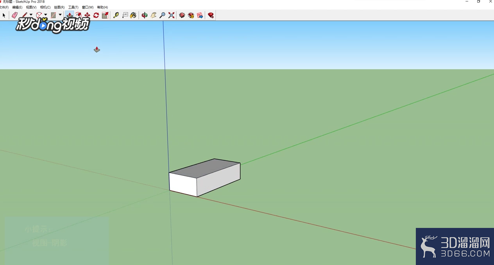This screenshot has width=494, height=265.
Task: Select the Offset tool
Action: (78, 15)
